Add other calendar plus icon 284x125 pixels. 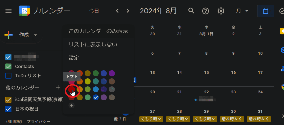point(58,87)
